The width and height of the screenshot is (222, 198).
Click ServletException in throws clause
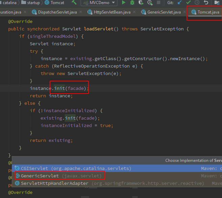pos(162,29)
